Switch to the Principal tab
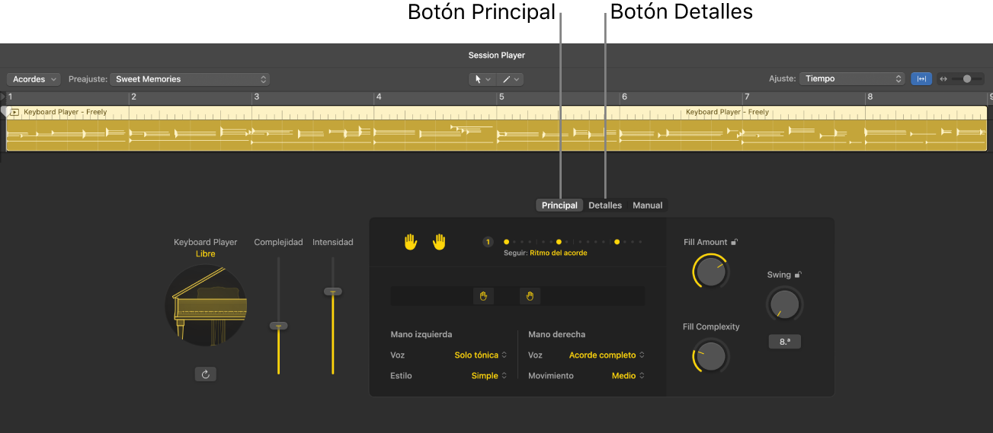993x433 pixels. pos(559,205)
